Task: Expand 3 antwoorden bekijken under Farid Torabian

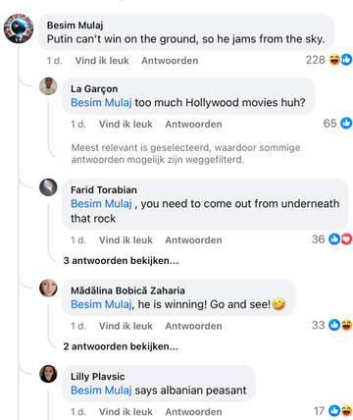Action: click(x=121, y=261)
